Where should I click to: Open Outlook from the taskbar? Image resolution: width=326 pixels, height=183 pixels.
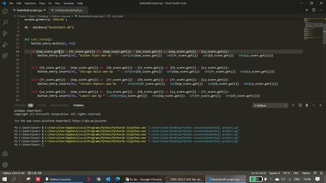[x=108, y=179]
